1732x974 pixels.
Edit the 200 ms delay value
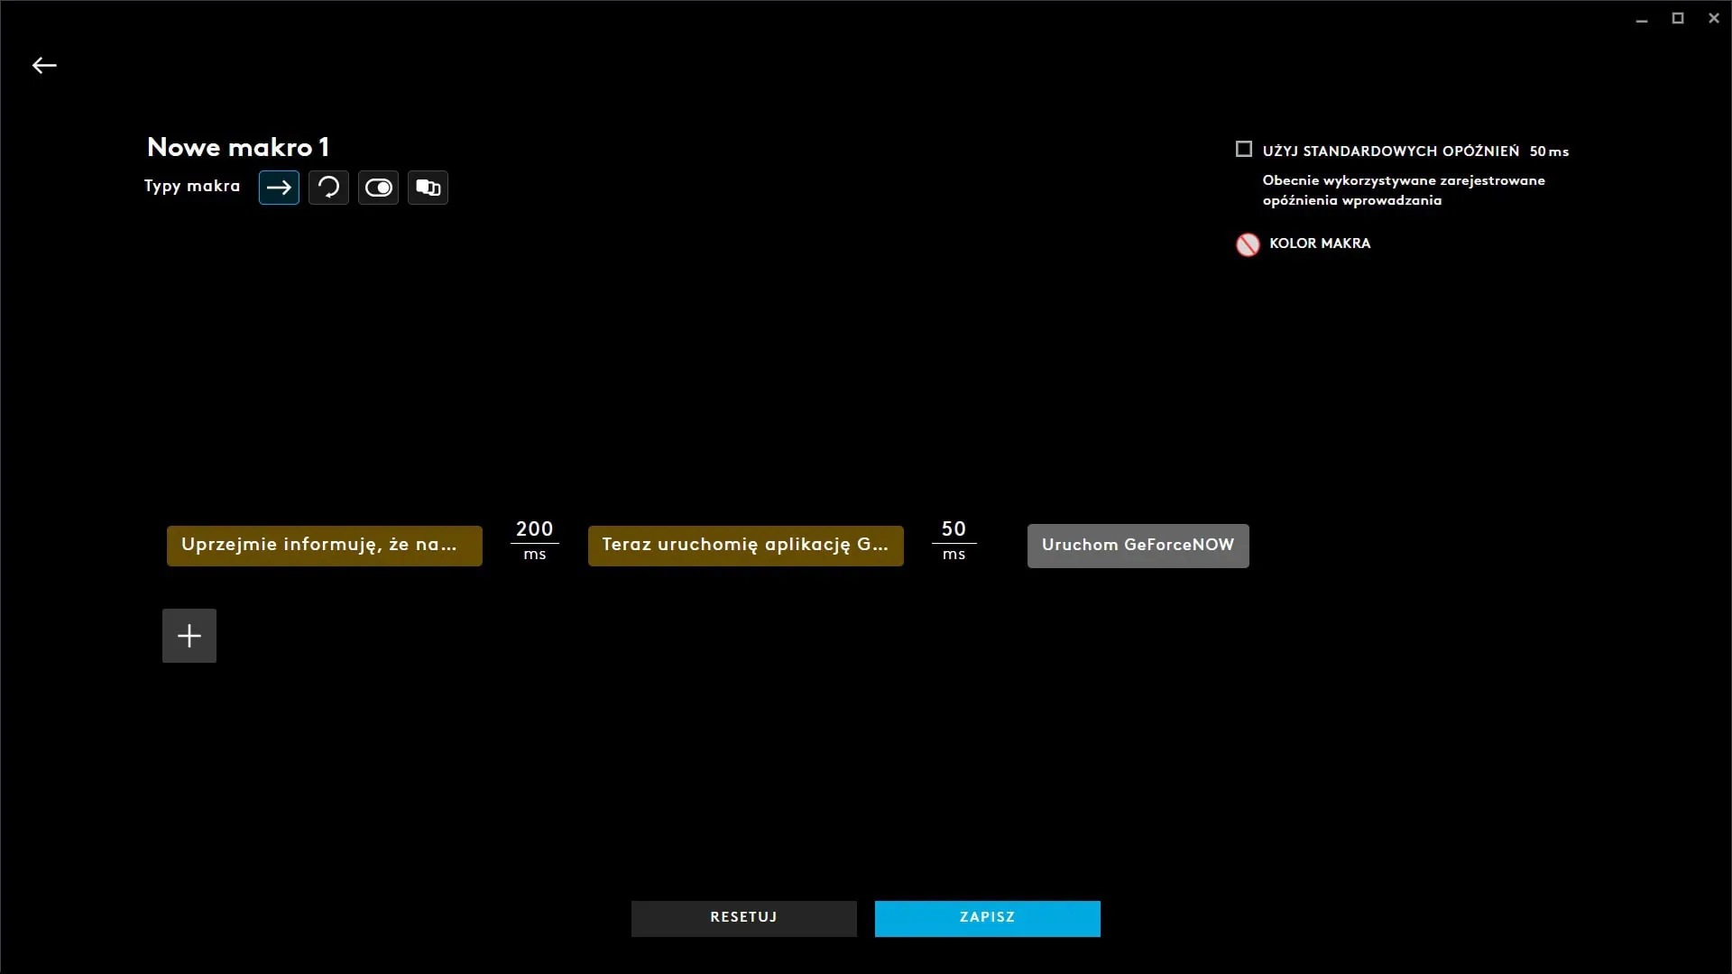[x=534, y=529]
